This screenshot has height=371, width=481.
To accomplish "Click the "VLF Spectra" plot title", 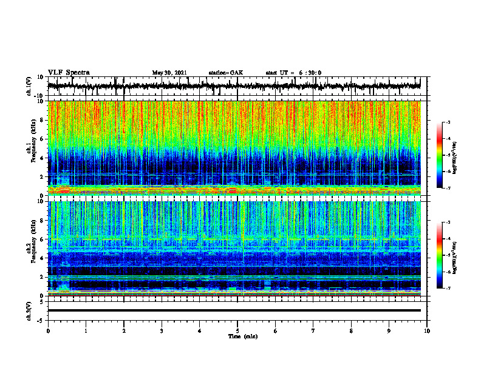I will pyautogui.click(x=69, y=73).
